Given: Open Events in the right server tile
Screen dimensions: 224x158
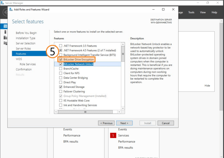Looking at the screenshot, I should 122,129.
